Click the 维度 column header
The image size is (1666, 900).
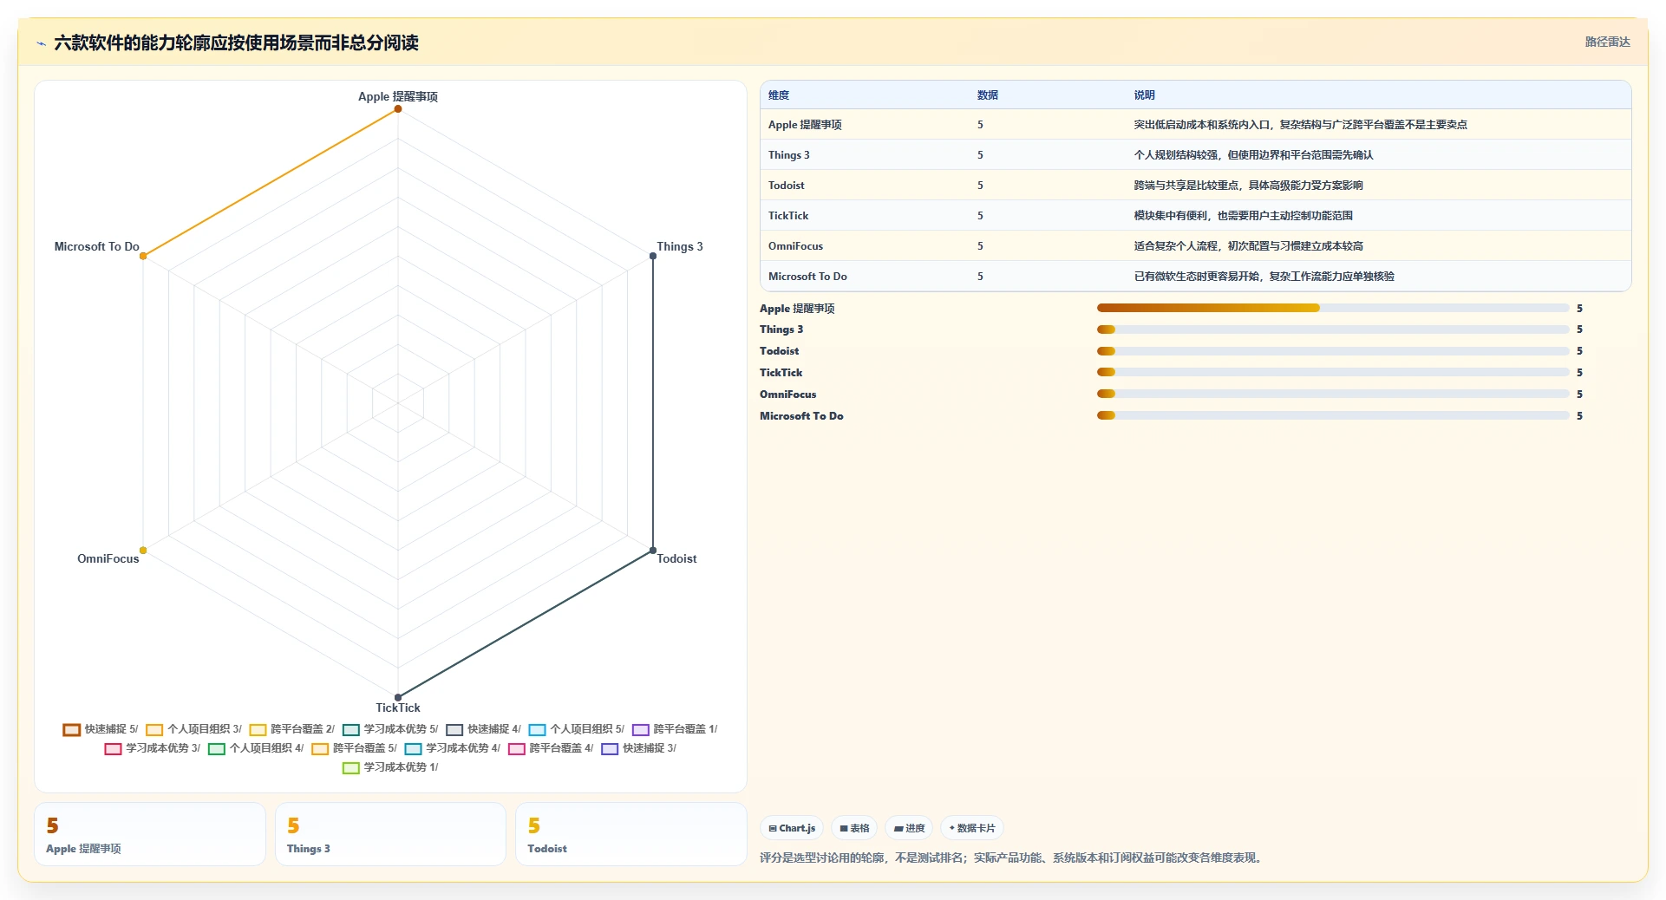tap(779, 95)
